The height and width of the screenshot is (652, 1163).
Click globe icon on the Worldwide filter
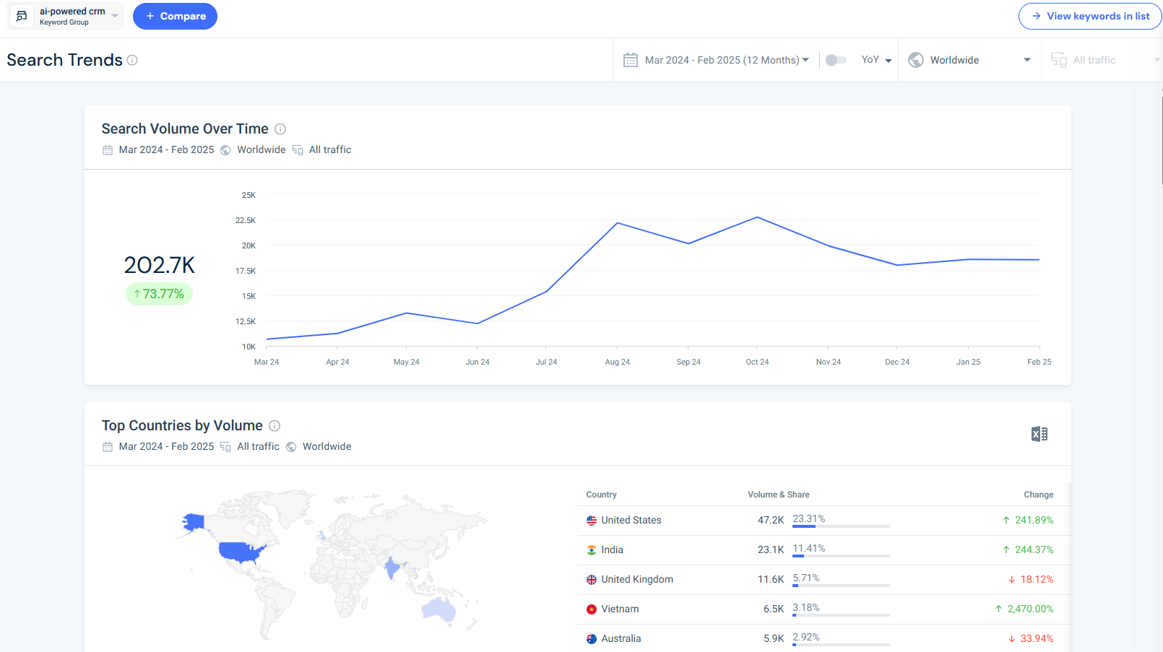pos(915,60)
